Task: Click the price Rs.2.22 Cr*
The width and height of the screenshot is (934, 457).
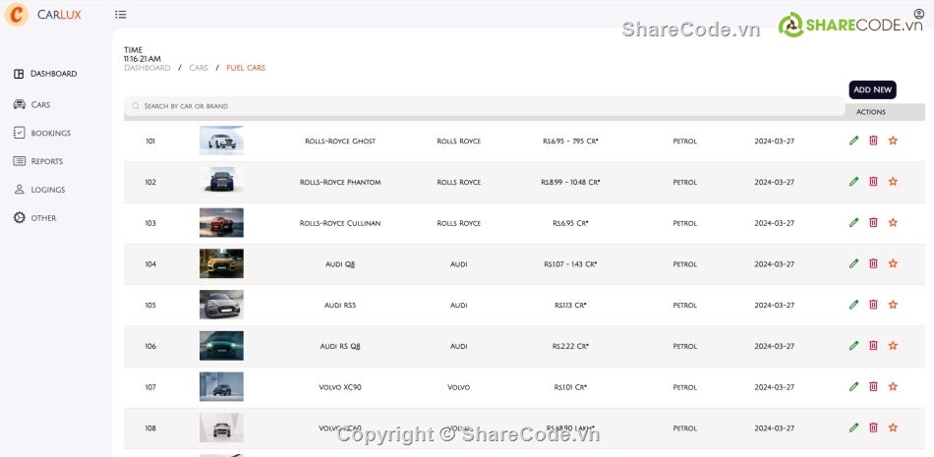Action: tap(570, 346)
